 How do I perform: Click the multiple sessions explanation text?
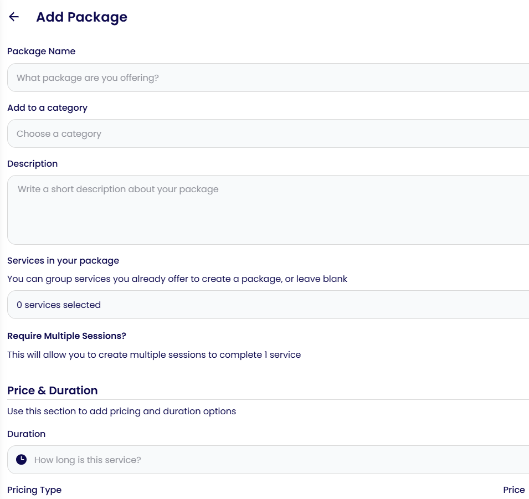click(154, 354)
